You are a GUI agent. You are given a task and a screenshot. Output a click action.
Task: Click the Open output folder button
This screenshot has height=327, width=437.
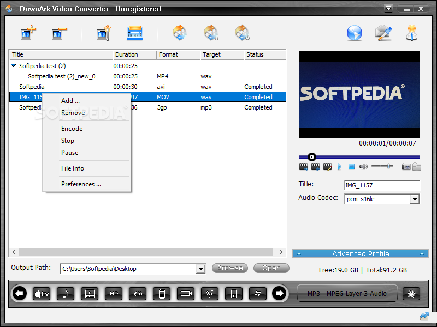tap(271, 268)
